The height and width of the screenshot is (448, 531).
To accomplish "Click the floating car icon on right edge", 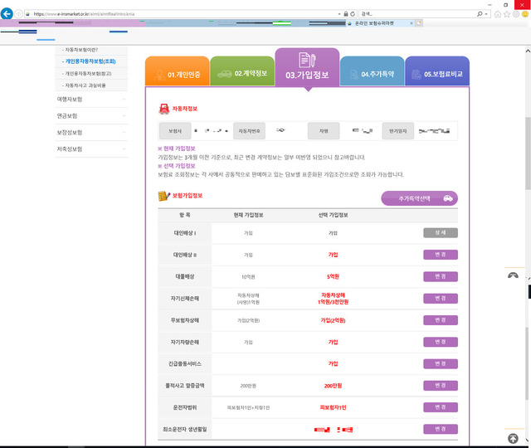I will coord(513,275).
